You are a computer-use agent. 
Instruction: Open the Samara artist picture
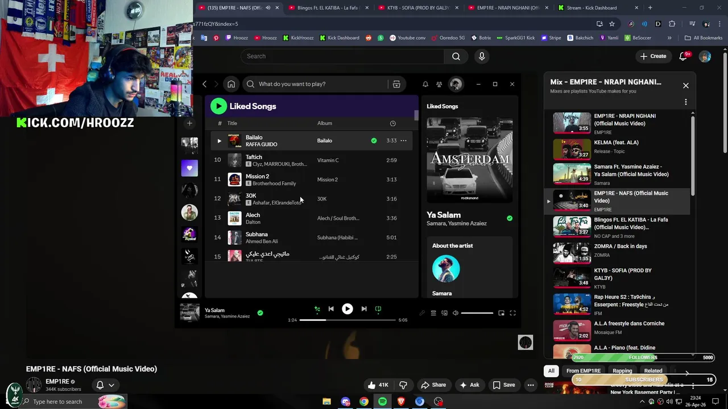pos(446,268)
